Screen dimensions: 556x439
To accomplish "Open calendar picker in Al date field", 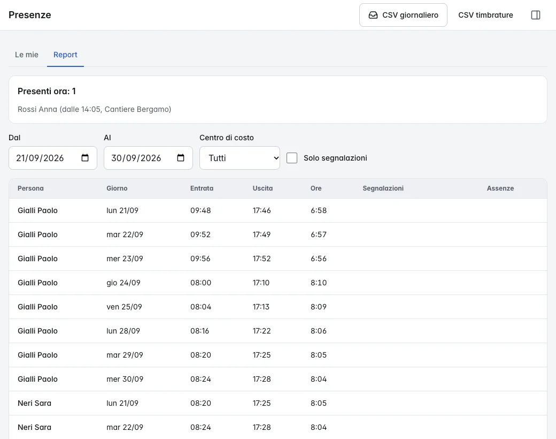I will click(x=181, y=158).
